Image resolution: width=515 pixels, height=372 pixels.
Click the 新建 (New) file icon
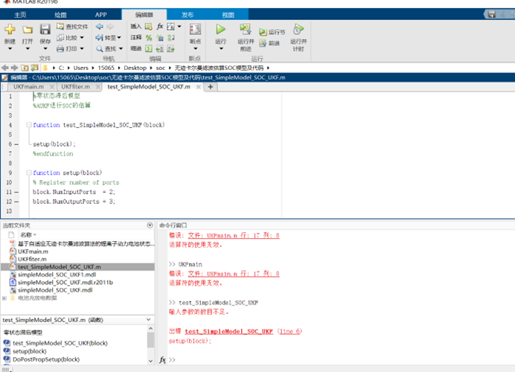click(x=10, y=30)
